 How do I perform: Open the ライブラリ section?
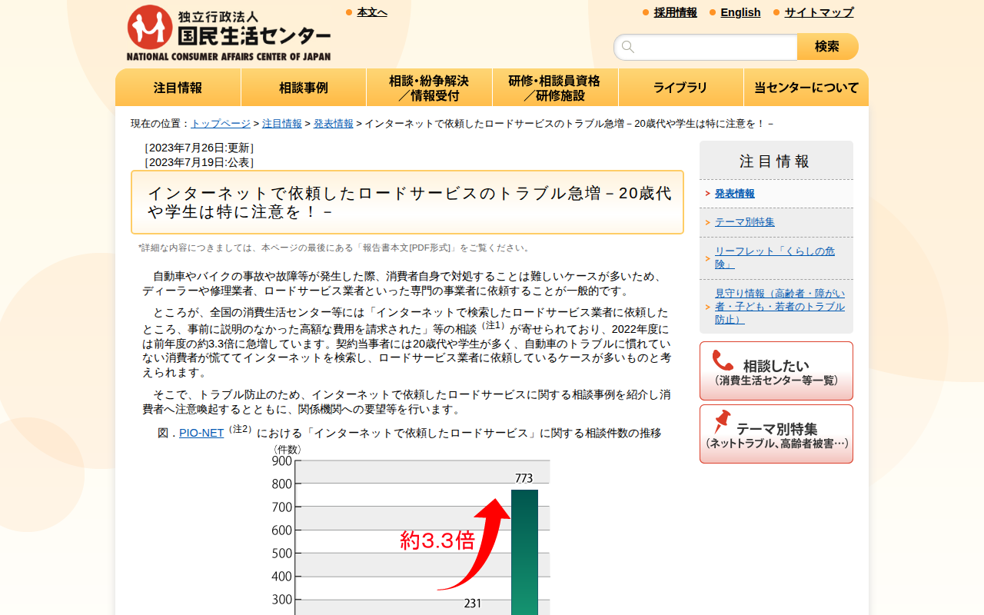click(680, 87)
